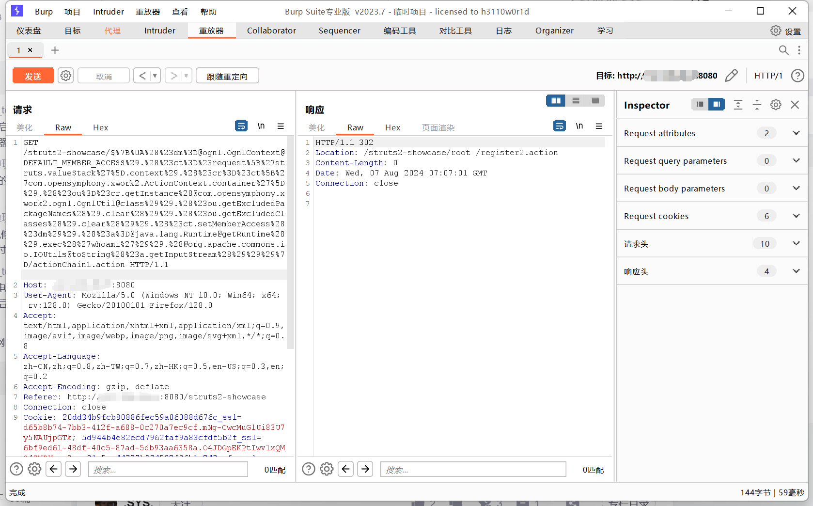Open history dropdown next to back arrow
This screenshot has width=813, height=506.
point(155,76)
